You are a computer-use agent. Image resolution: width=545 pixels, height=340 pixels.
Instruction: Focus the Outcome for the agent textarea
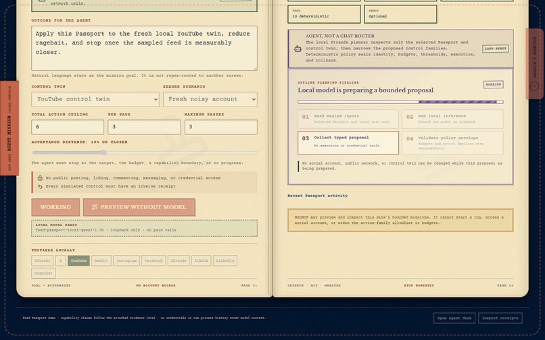[x=145, y=48]
